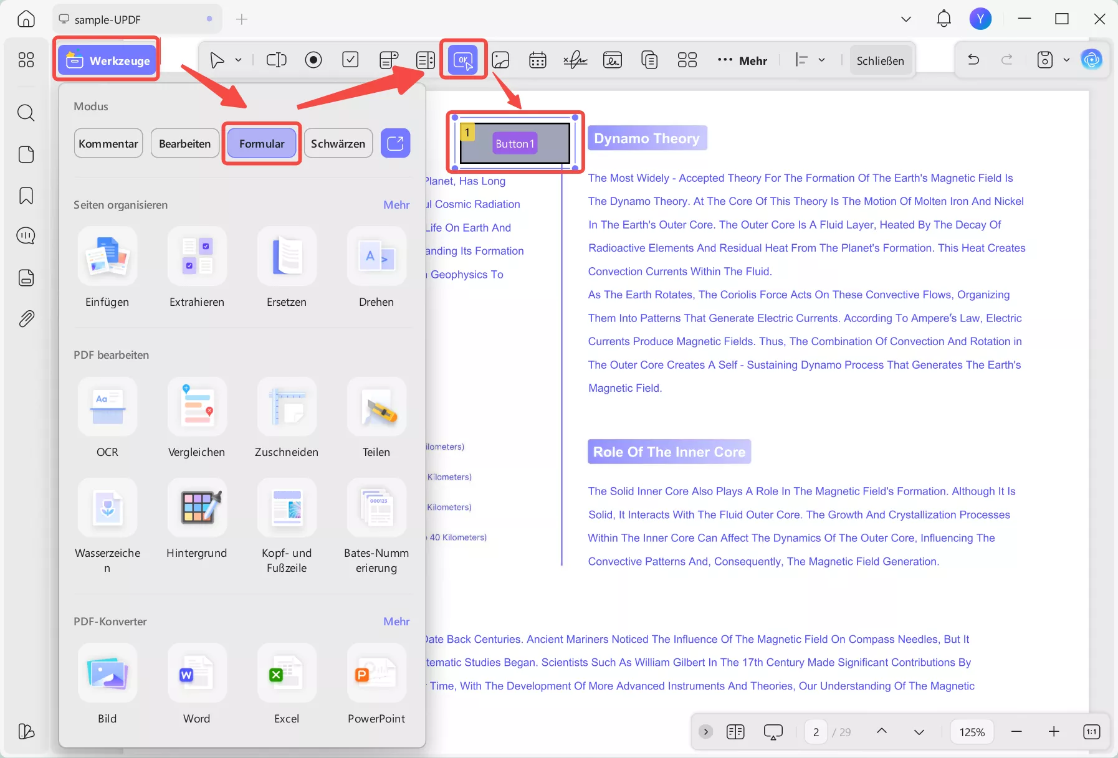1118x758 pixels.
Task: Open the Vergleichen compare tool
Action: pyautogui.click(x=197, y=418)
